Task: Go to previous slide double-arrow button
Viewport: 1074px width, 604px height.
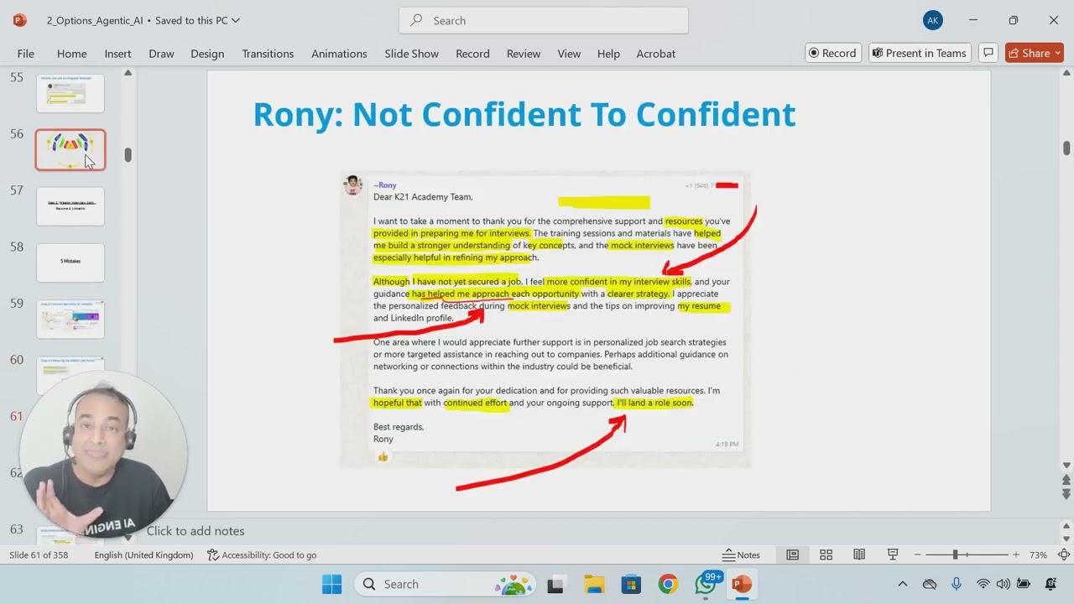Action: click(x=1066, y=481)
